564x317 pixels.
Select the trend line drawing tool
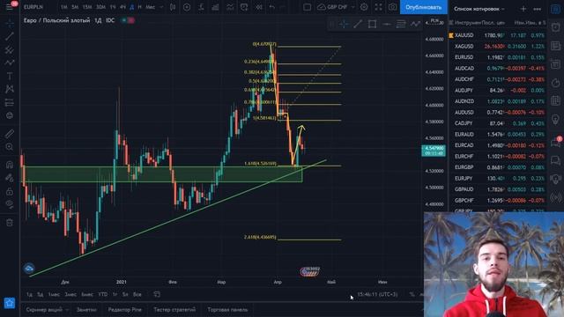tap(10, 36)
